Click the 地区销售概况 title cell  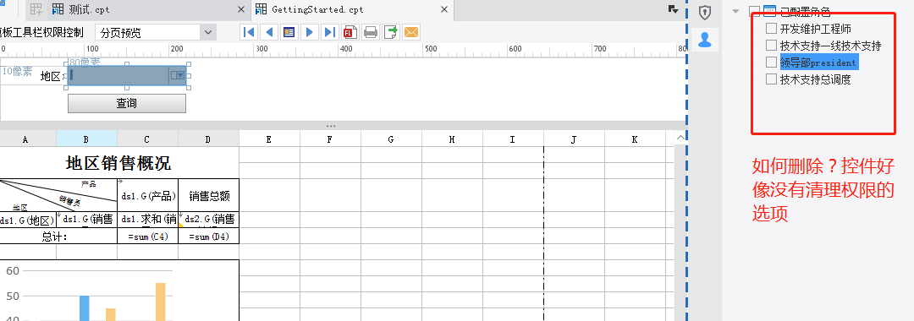[x=118, y=163]
